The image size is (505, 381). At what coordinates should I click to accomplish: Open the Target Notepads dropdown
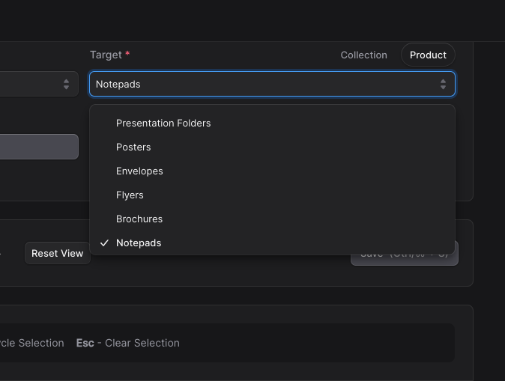point(272,84)
